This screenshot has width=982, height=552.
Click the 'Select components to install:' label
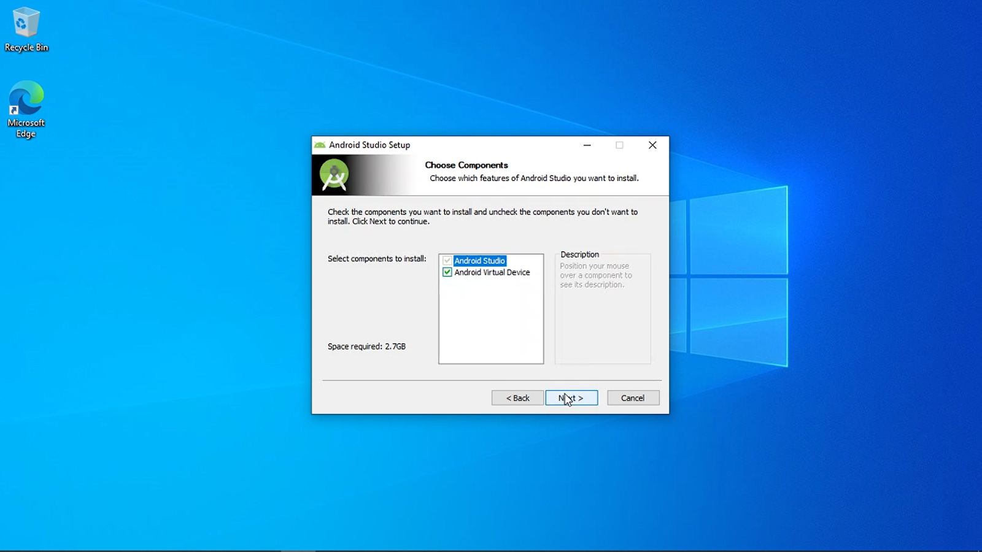377,259
